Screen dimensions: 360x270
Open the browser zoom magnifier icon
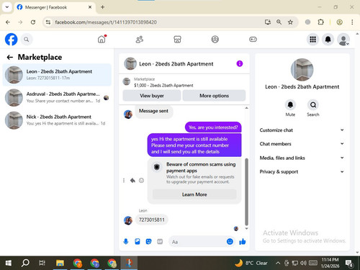point(279,22)
